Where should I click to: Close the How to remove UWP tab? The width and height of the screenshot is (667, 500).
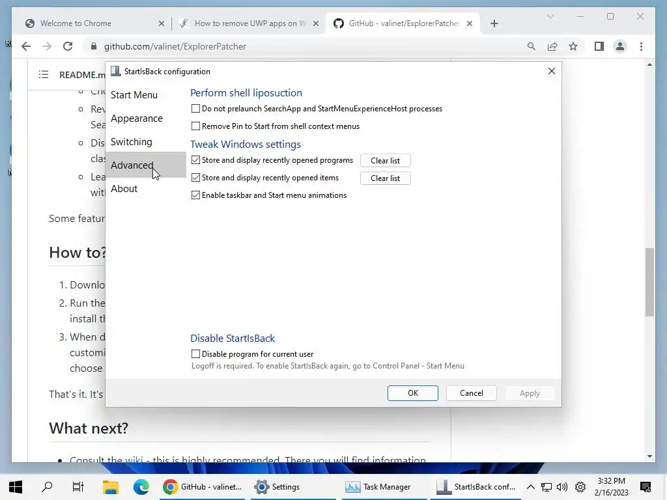pyautogui.click(x=316, y=23)
